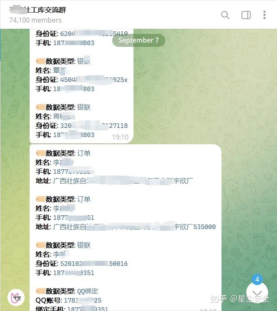277x311 pixels.
Task: Click the blue unread badge showing 4
Action: (257, 280)
